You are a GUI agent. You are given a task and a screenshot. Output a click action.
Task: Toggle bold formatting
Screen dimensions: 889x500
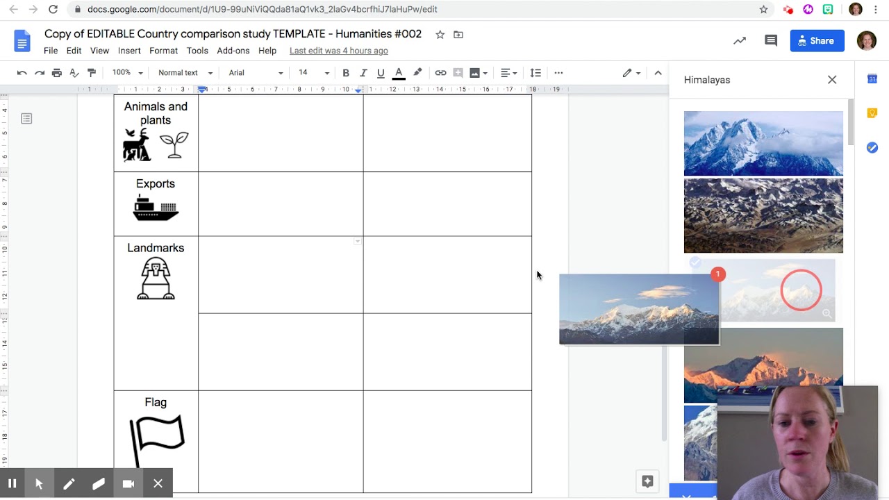coord(346,73)
